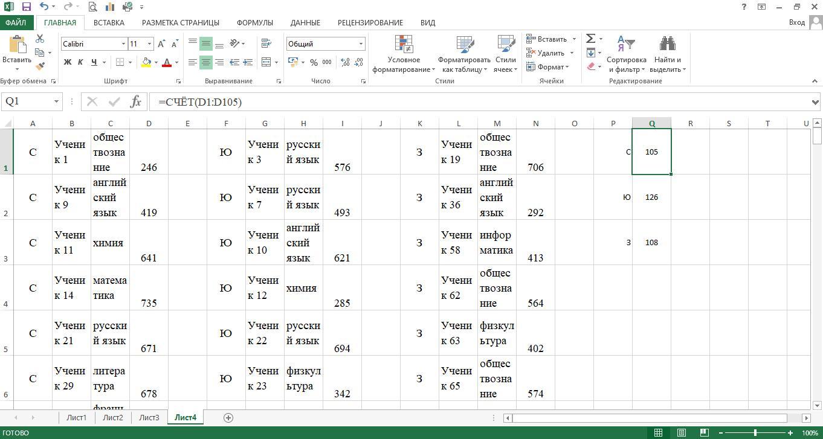Open the Name Box dropdown arrow
823x439 pixels.
[56, 101]
